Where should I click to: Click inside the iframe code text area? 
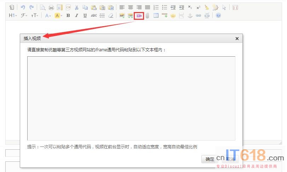point(131,98)
